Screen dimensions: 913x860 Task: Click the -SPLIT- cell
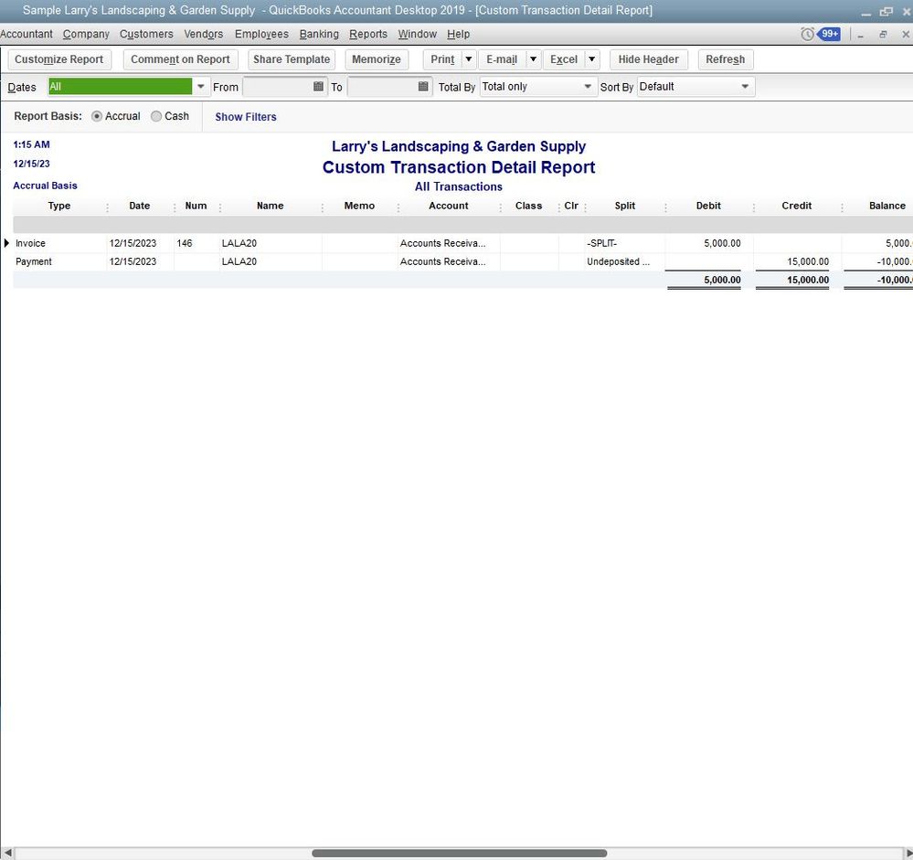tap(602, 243)
